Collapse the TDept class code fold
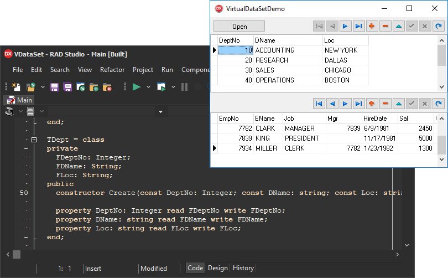The width and height of the screenshot is (448, 278). point(34,140)
